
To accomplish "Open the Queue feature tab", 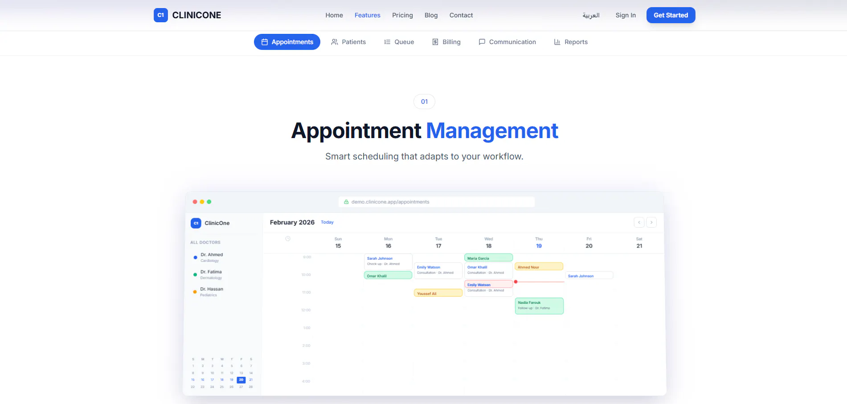I will [x=399, y=42].
